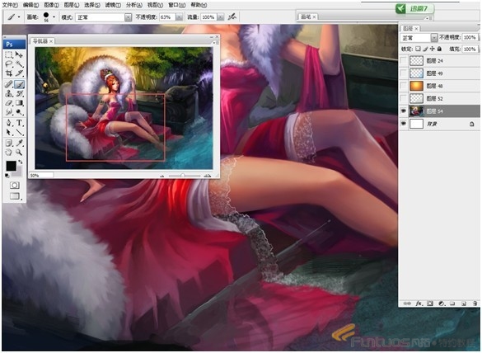Open tool preset picker arrow
The image size is (482, 353).
[x=19, y=17]
